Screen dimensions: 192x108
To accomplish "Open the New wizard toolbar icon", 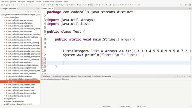I will [2, 5].
